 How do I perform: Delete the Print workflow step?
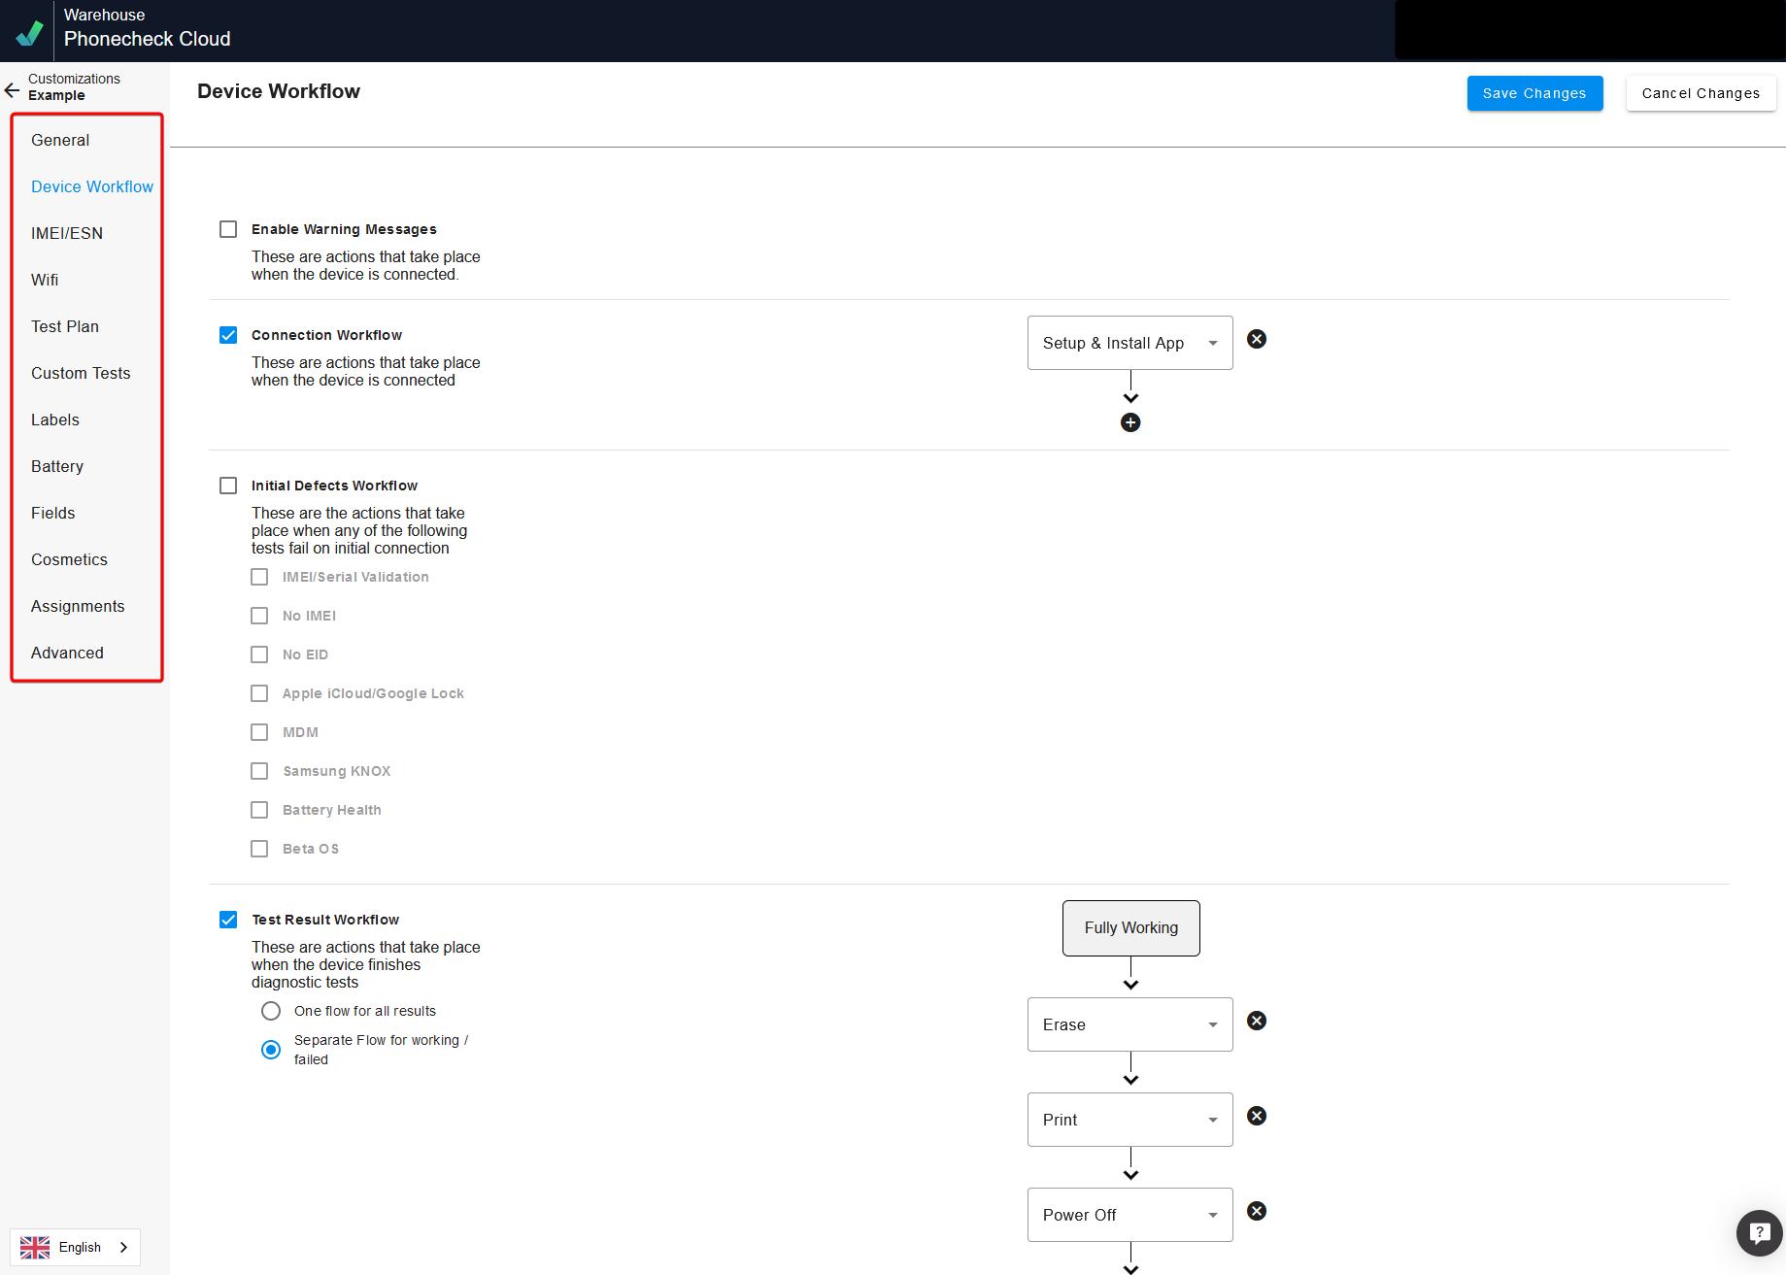click(x=1256, y=1116)
